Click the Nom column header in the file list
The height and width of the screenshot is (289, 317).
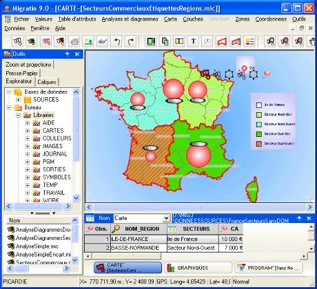pos(38,220)
